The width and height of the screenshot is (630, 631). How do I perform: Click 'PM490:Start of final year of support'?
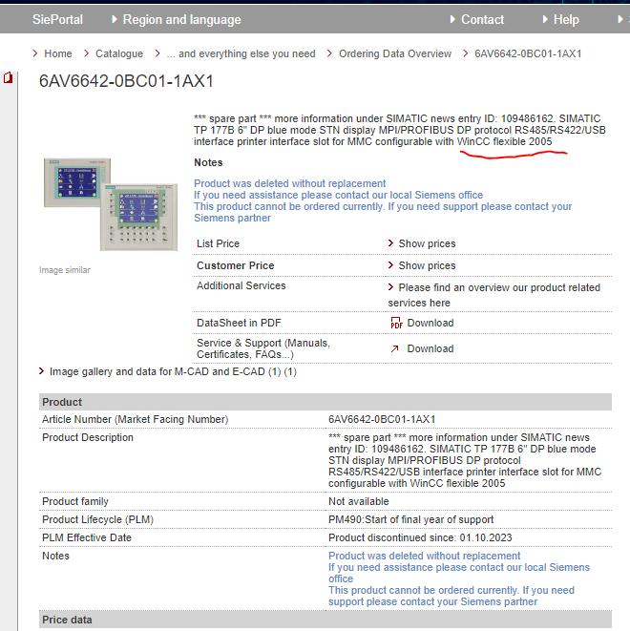[x=410, y=519]
